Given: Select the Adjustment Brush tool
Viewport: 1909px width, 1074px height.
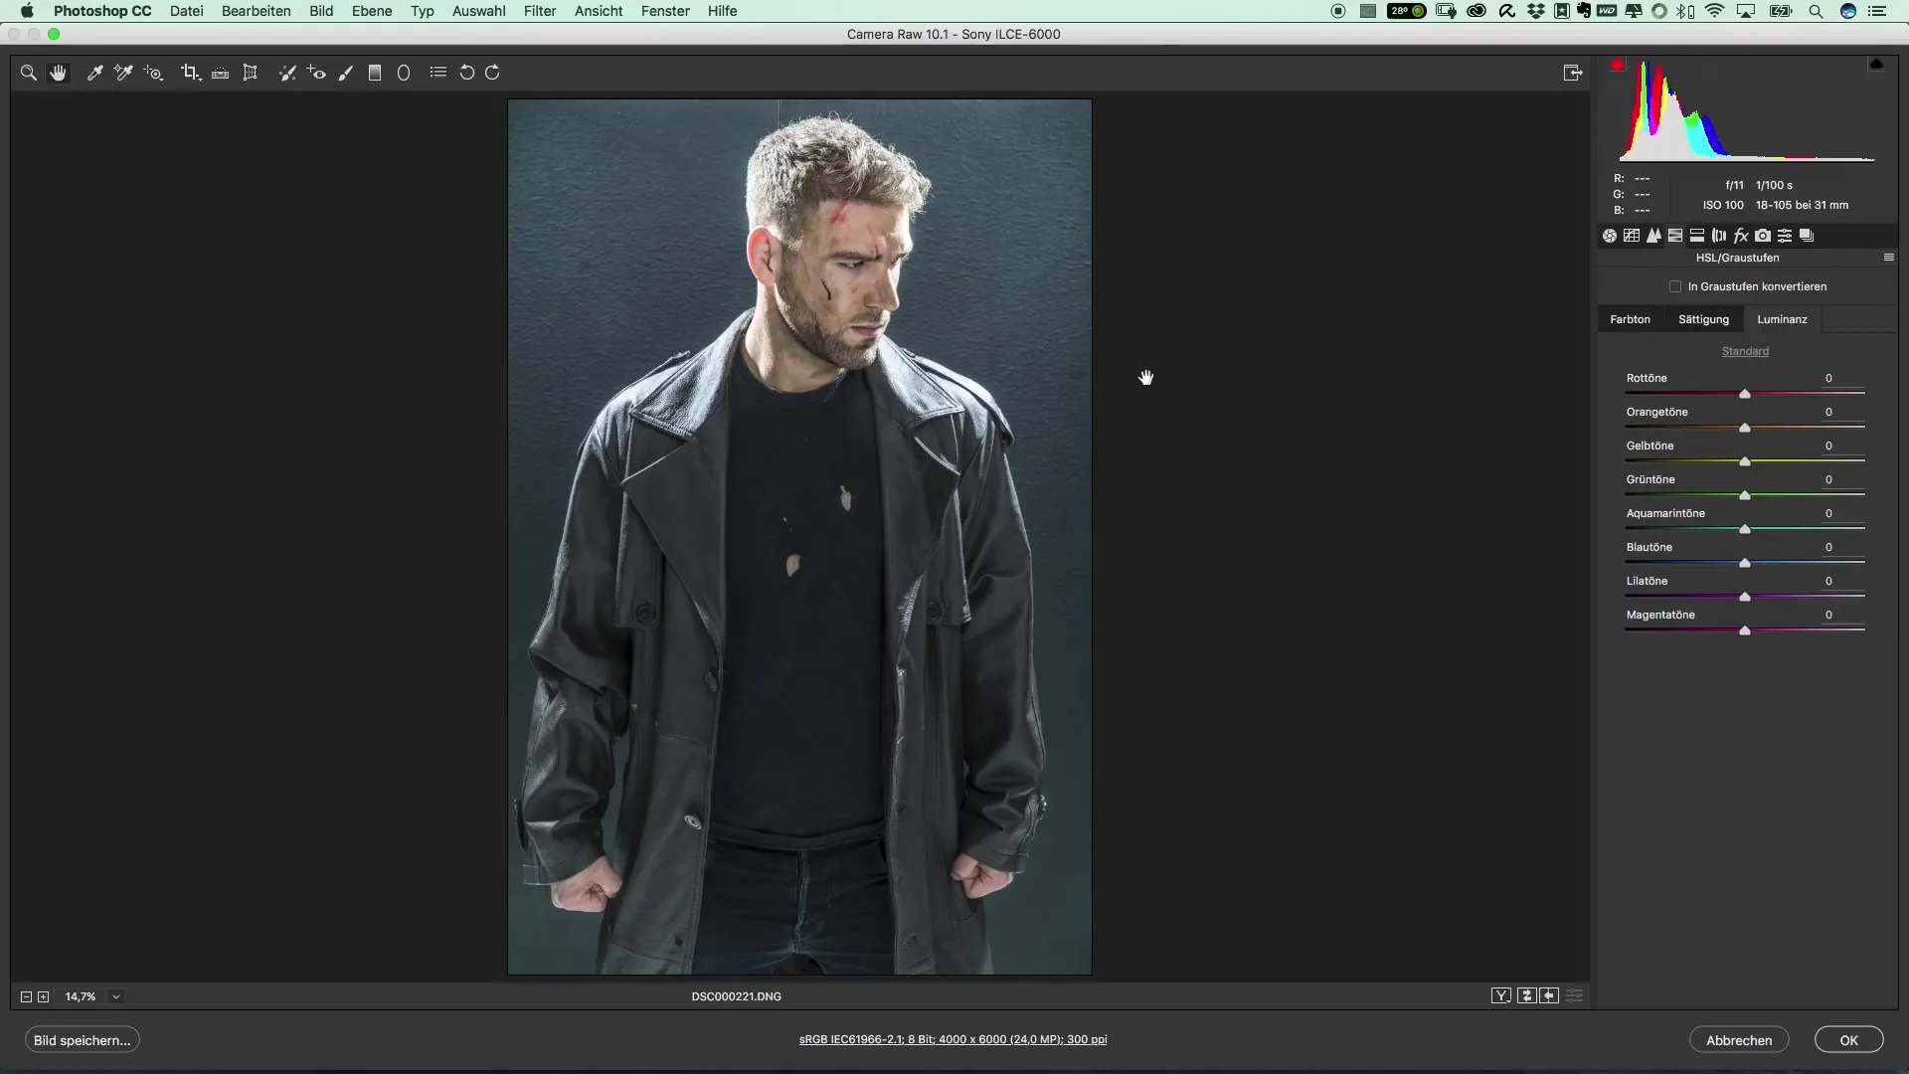Looking at the screenshot, I should point(346,73).
